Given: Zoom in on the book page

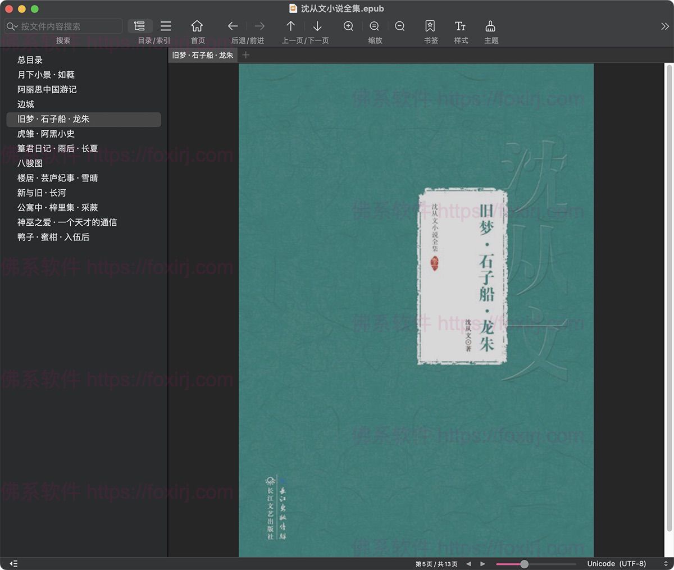Looking at the screenshot, I should coord(348,26).
